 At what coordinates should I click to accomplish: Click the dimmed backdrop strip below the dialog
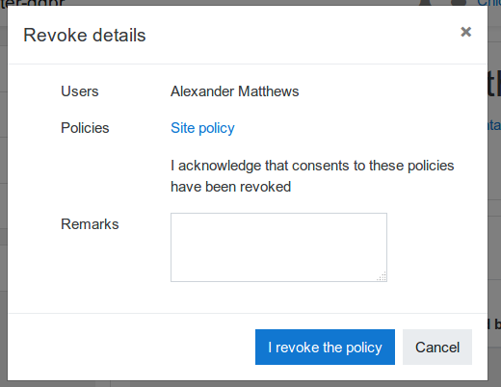[250, 384]
